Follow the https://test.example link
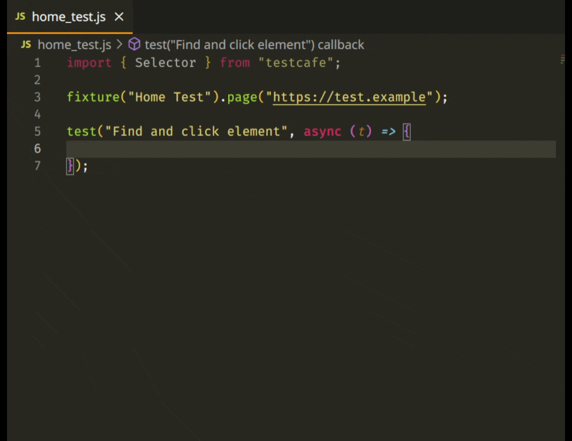Viewport: 572px width, 441px height. pos(349,97)
